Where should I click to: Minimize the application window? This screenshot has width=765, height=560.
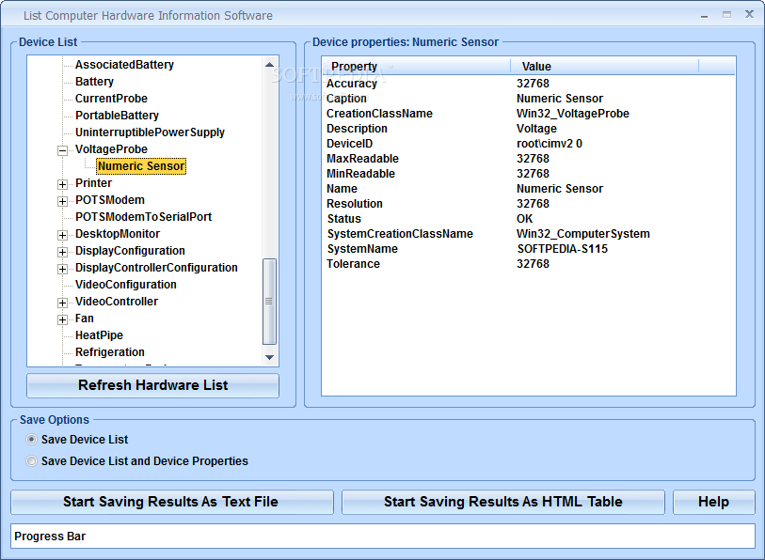(704, 15)
